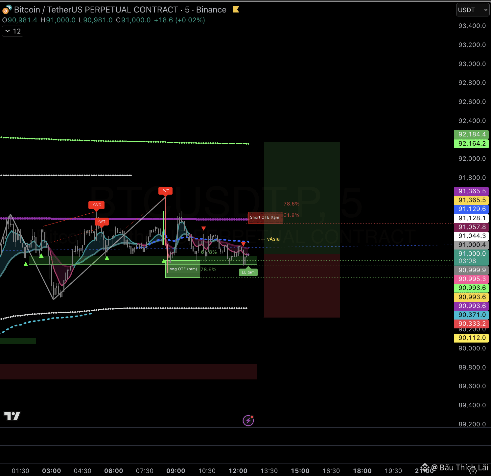Click the purple 90,993.6 price label

[472, 306]
